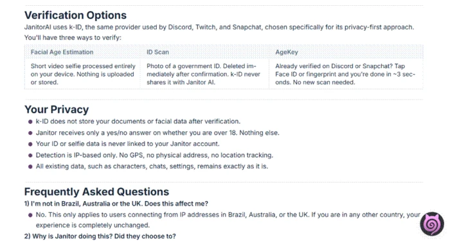450x241 pixels.
Task: Click the bullet about ID or selfie data never linked
Action: click(x=127, y=144)
